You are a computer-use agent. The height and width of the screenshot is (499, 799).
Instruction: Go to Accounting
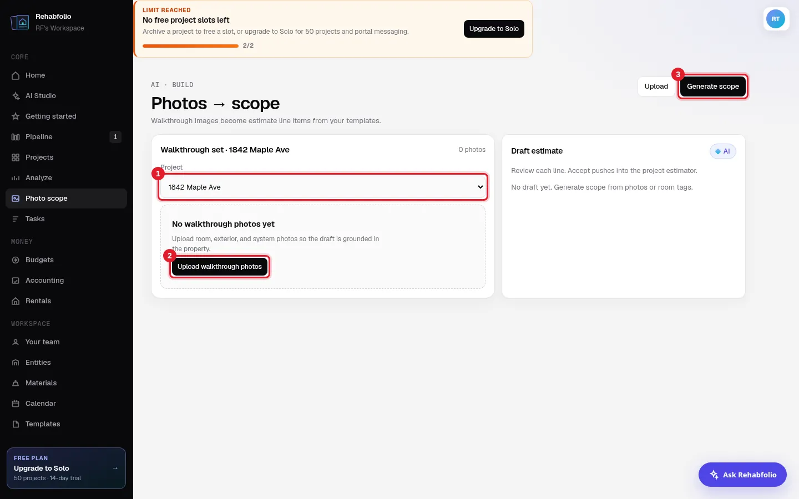coord(66,281)
